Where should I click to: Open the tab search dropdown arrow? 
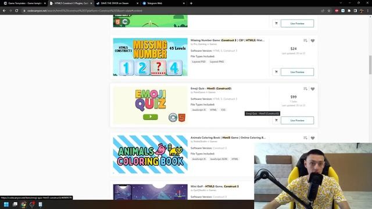[x=341, y=3]
